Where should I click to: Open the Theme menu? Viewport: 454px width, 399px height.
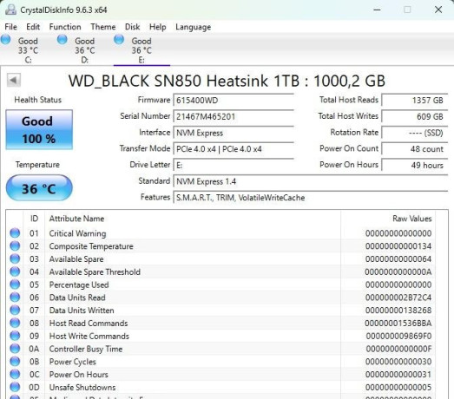[103, 27]
